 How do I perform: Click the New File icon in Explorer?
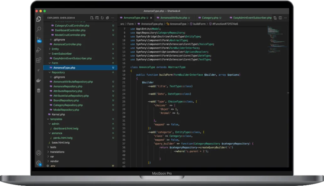pyautogui.click(x=92, y=18)
